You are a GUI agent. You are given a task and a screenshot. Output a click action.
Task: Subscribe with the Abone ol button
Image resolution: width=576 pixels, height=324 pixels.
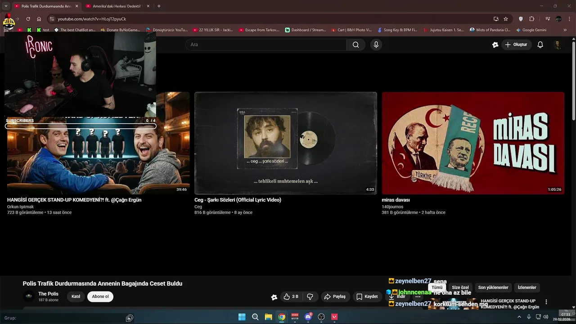100,297
